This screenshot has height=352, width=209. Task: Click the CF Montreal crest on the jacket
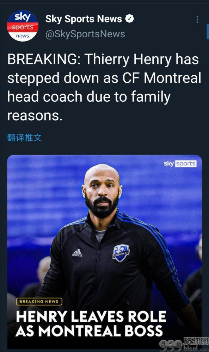(121, 253)
